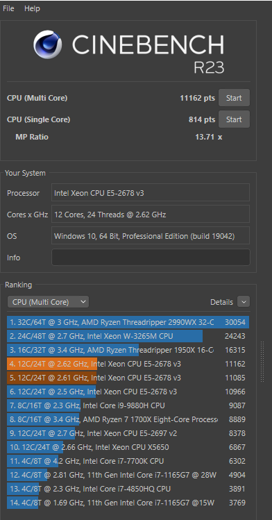
Task: Start the CPU Multi Core test
Action: tap(234, 98)
